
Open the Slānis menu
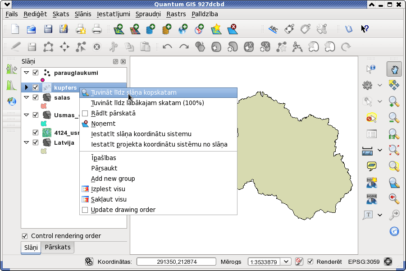pos(83,14)
